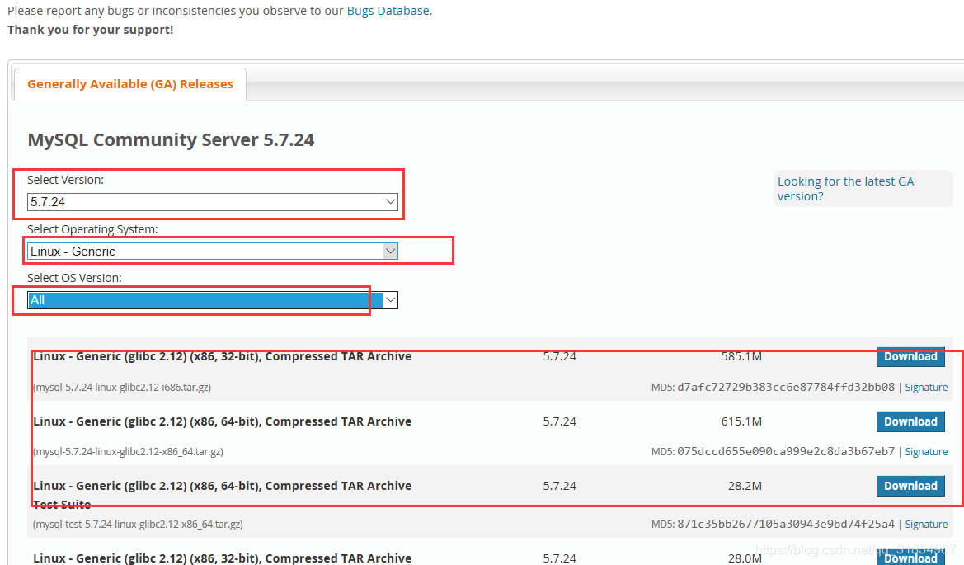Select the Linux - Generic operating system option
The image size is (964, 565).
[211, 251]
